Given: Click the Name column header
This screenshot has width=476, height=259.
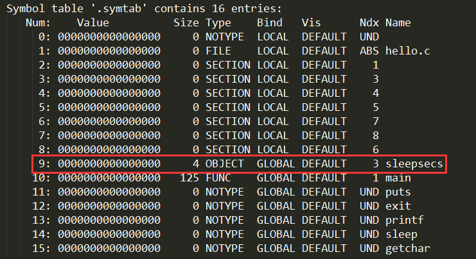Looking at the screenshot, I should [x=398, y=22].
